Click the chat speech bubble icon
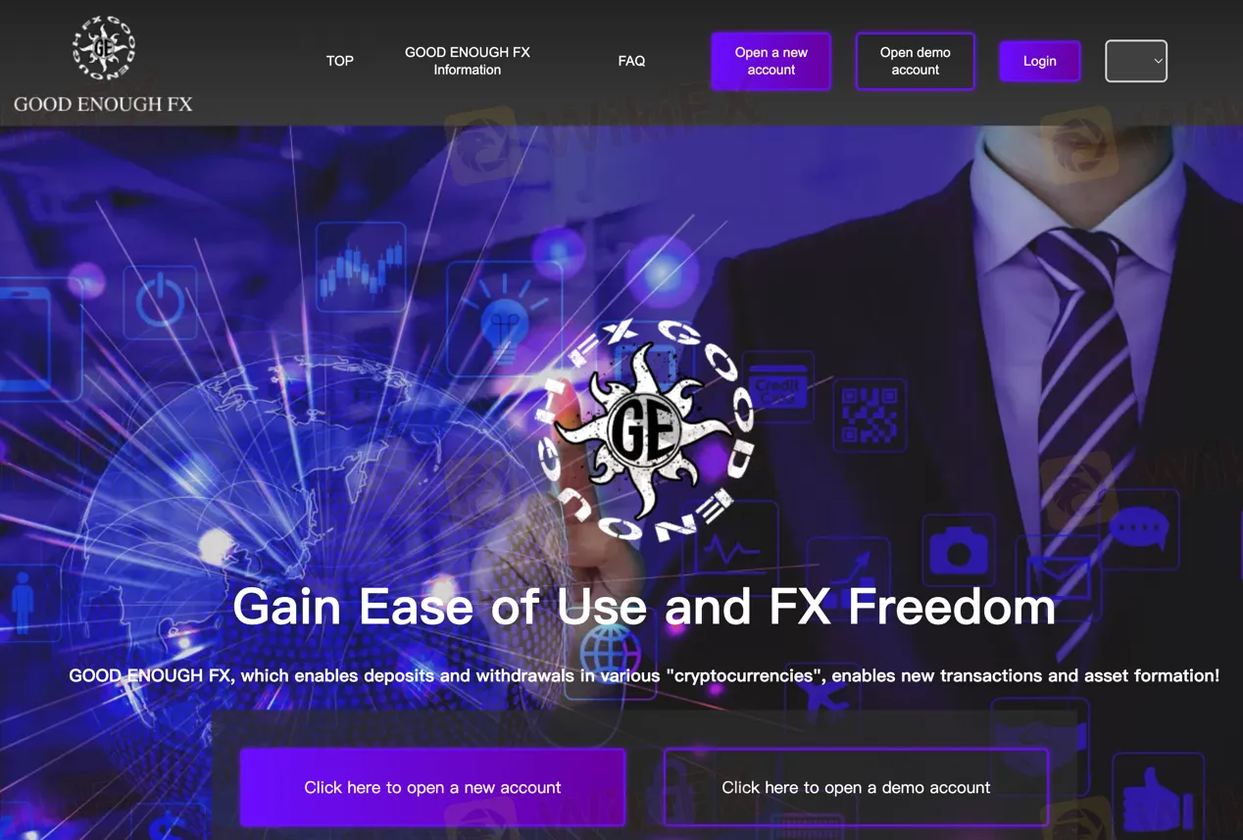1243x840 pixels. [x=1138, y=530]
